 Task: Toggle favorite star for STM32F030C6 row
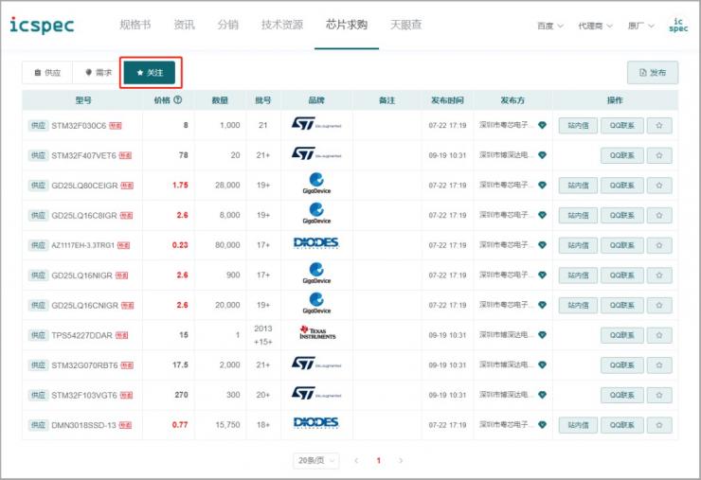pyautogui.click(x=659, y=125)
